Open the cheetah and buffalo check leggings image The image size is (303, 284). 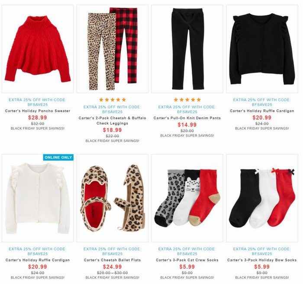(113, 49)
